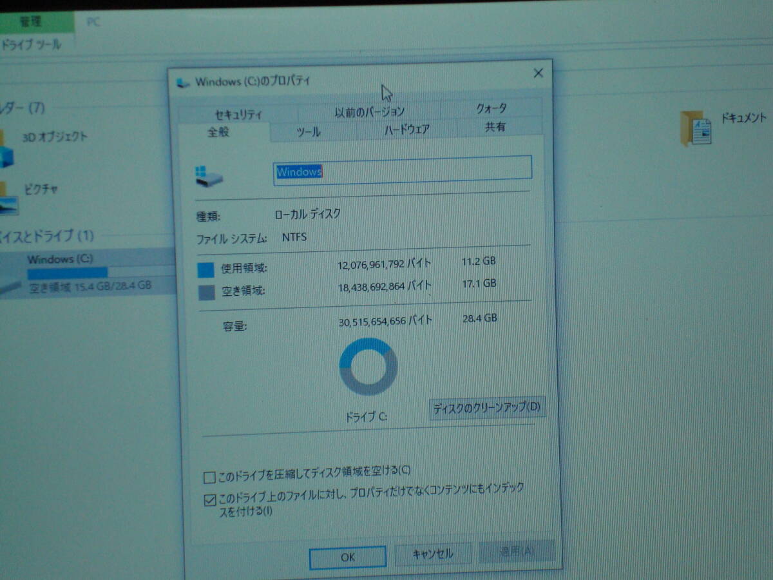Image resolution: width=773 pixels, height=580 pixels.
Task: Click the drive name field containing Windows
Action: coord(403,170)
